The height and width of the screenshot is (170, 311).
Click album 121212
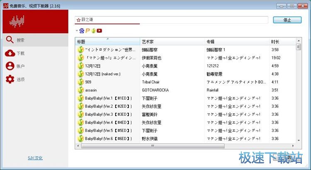[x=213, y=66]
